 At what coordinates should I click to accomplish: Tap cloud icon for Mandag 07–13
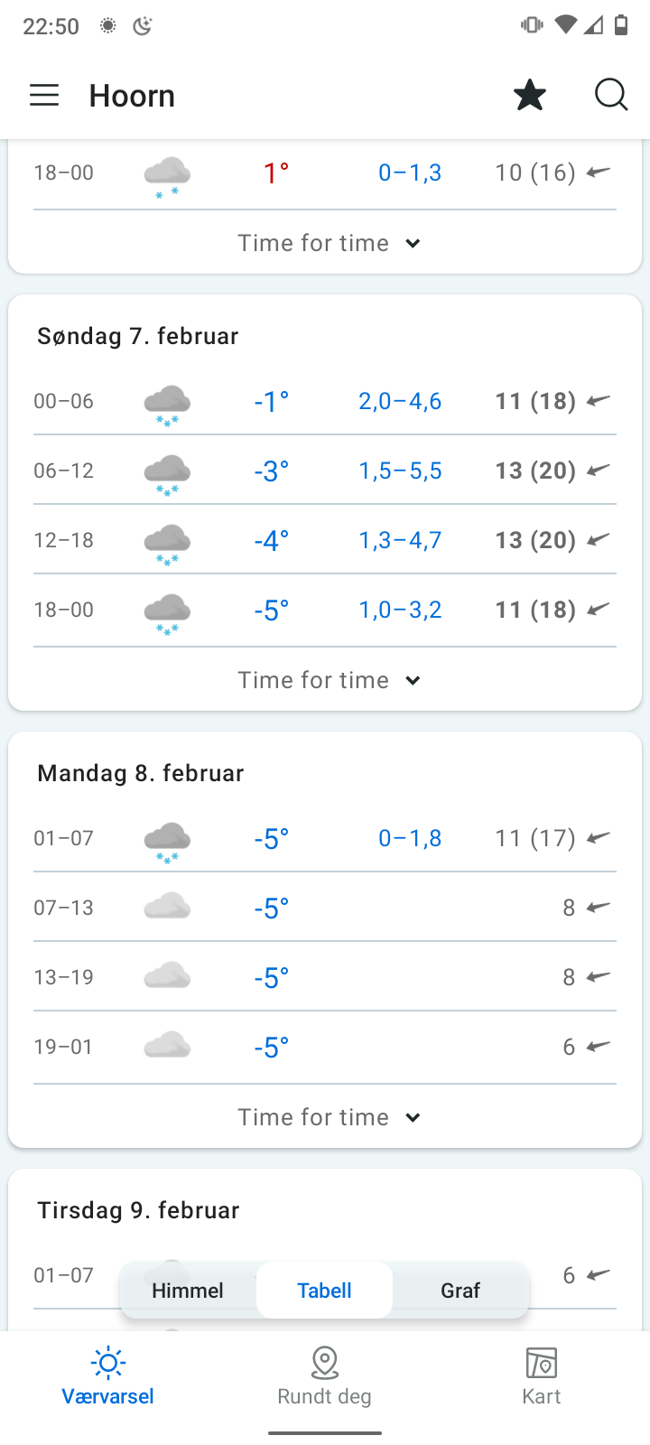[x=167, y=906]
